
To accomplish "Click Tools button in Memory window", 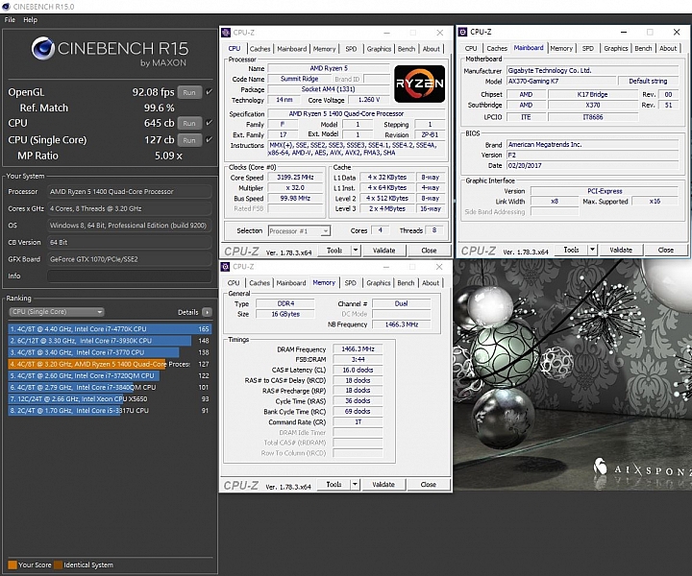I will click(x=334, y=485).
